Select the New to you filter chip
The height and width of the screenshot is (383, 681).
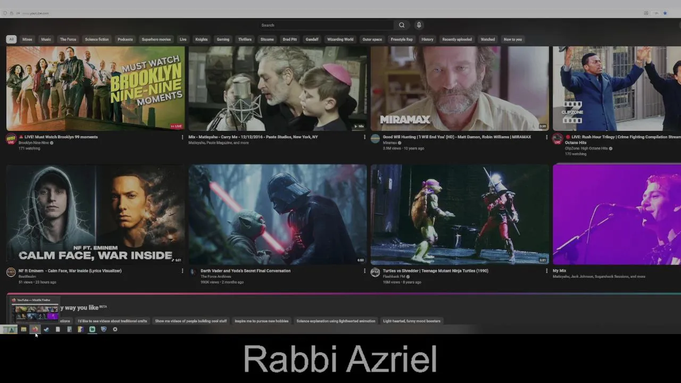click(x=513, y=39)
